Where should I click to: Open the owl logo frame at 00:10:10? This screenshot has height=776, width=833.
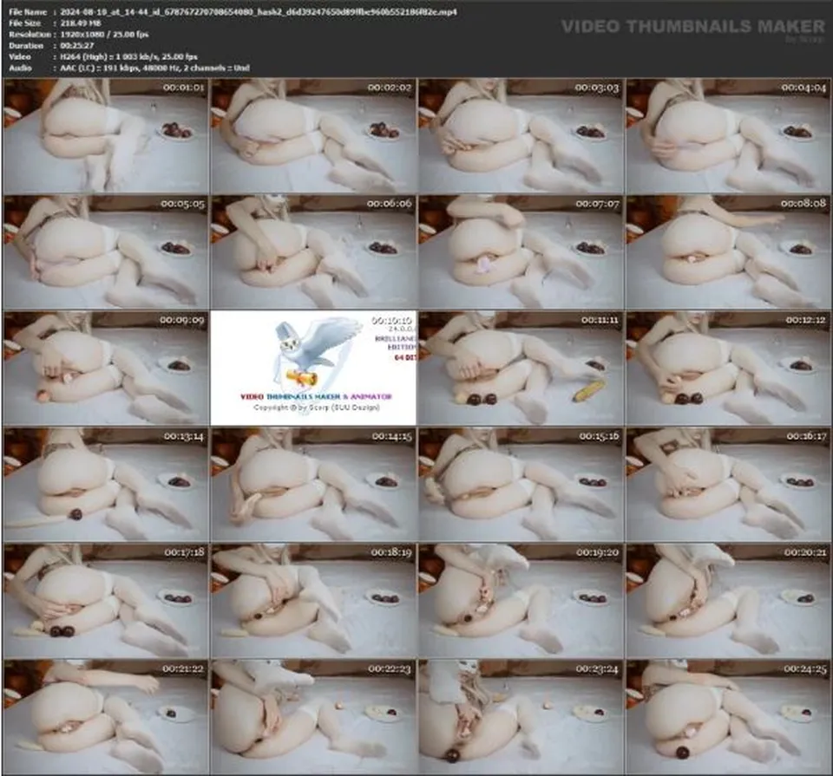(313, 368)
